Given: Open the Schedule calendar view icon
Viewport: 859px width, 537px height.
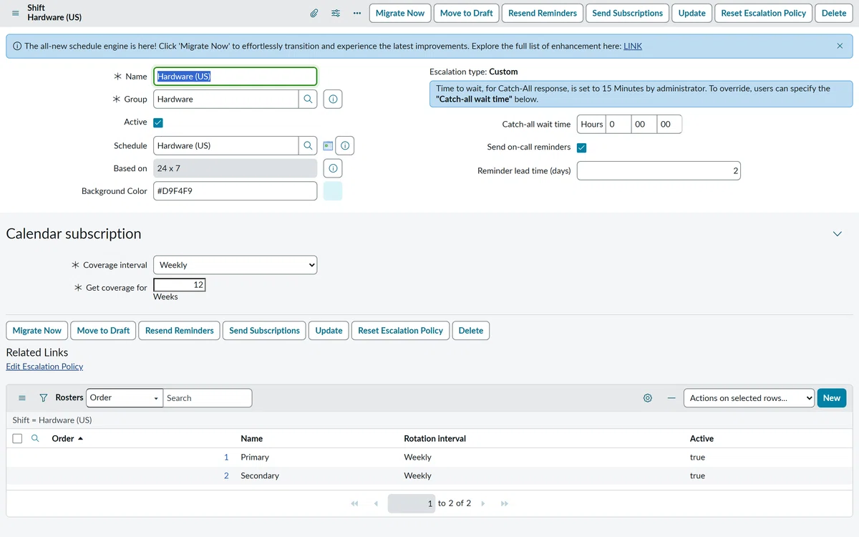Looking at the screenshot, I should click(x=328, y=145).
